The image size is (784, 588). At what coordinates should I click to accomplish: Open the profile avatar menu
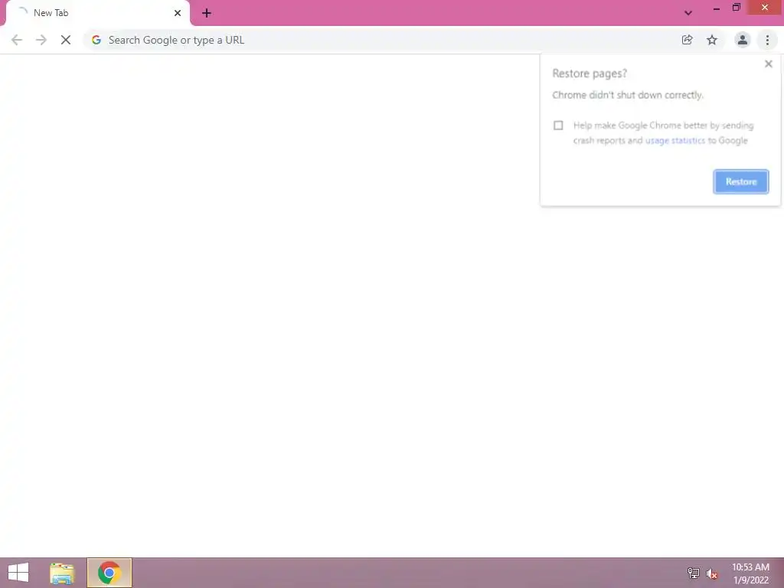(743, 40)
